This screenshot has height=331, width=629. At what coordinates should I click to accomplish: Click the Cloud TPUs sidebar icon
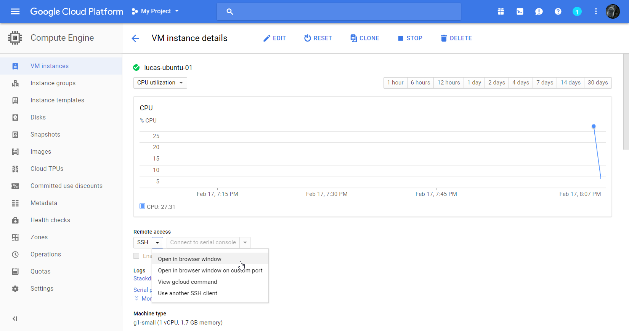pos(15,169)
